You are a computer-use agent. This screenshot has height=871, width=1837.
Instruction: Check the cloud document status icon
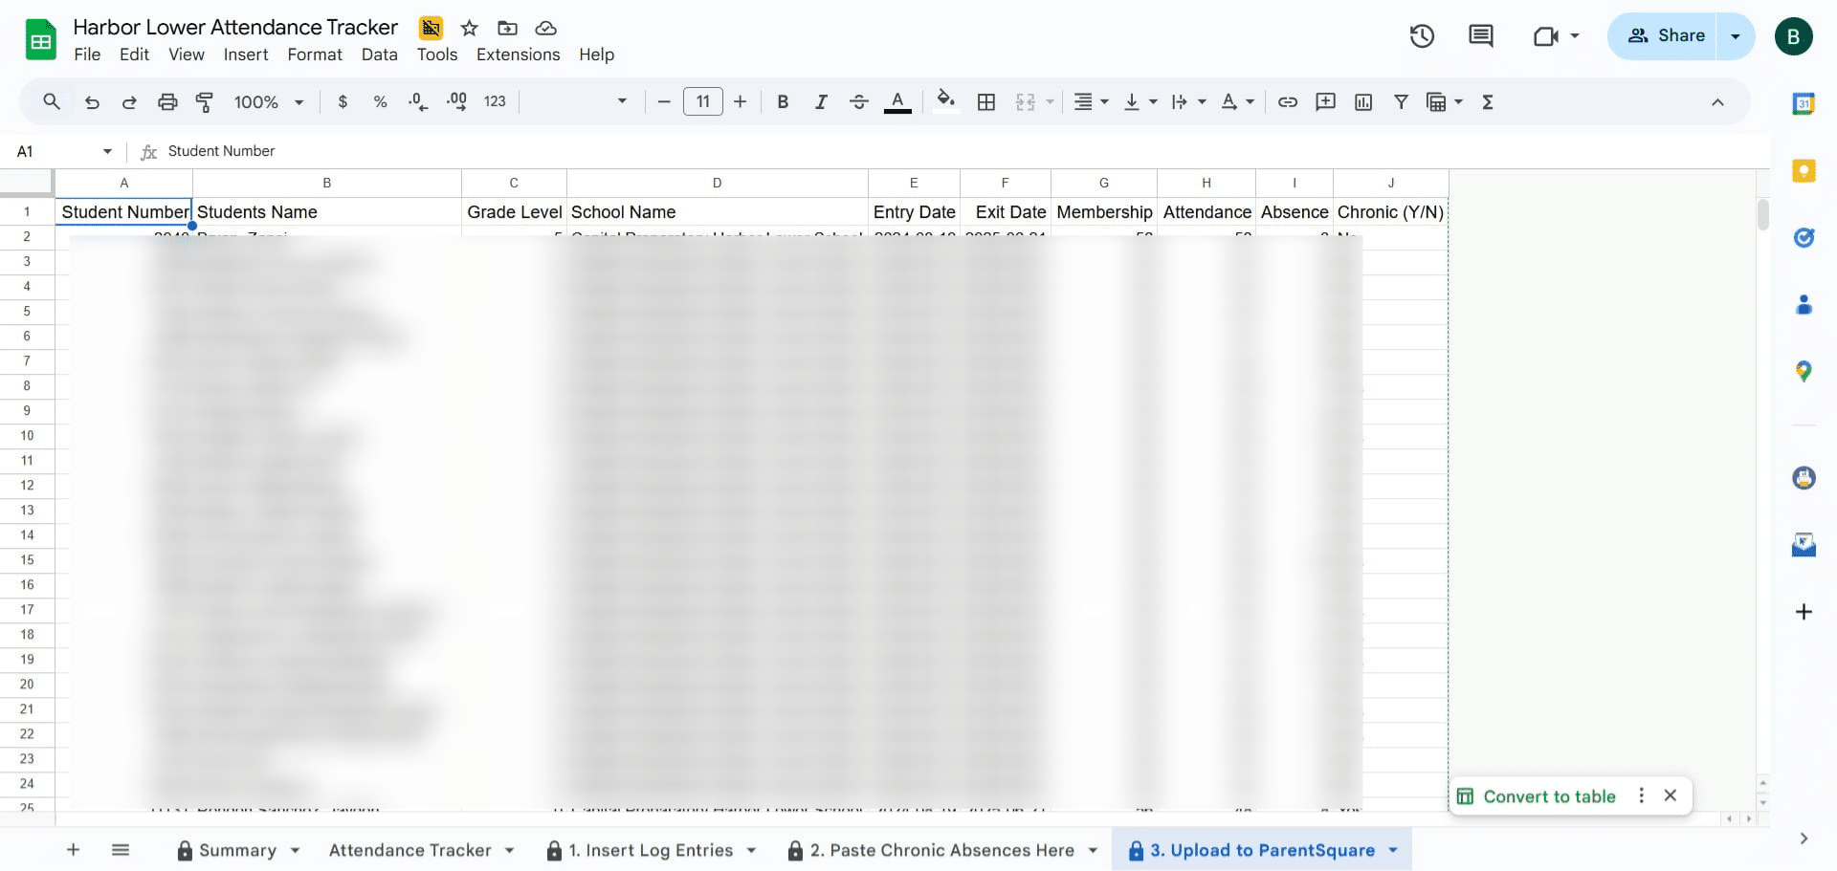pyautogui.click(x=545, y=28)
